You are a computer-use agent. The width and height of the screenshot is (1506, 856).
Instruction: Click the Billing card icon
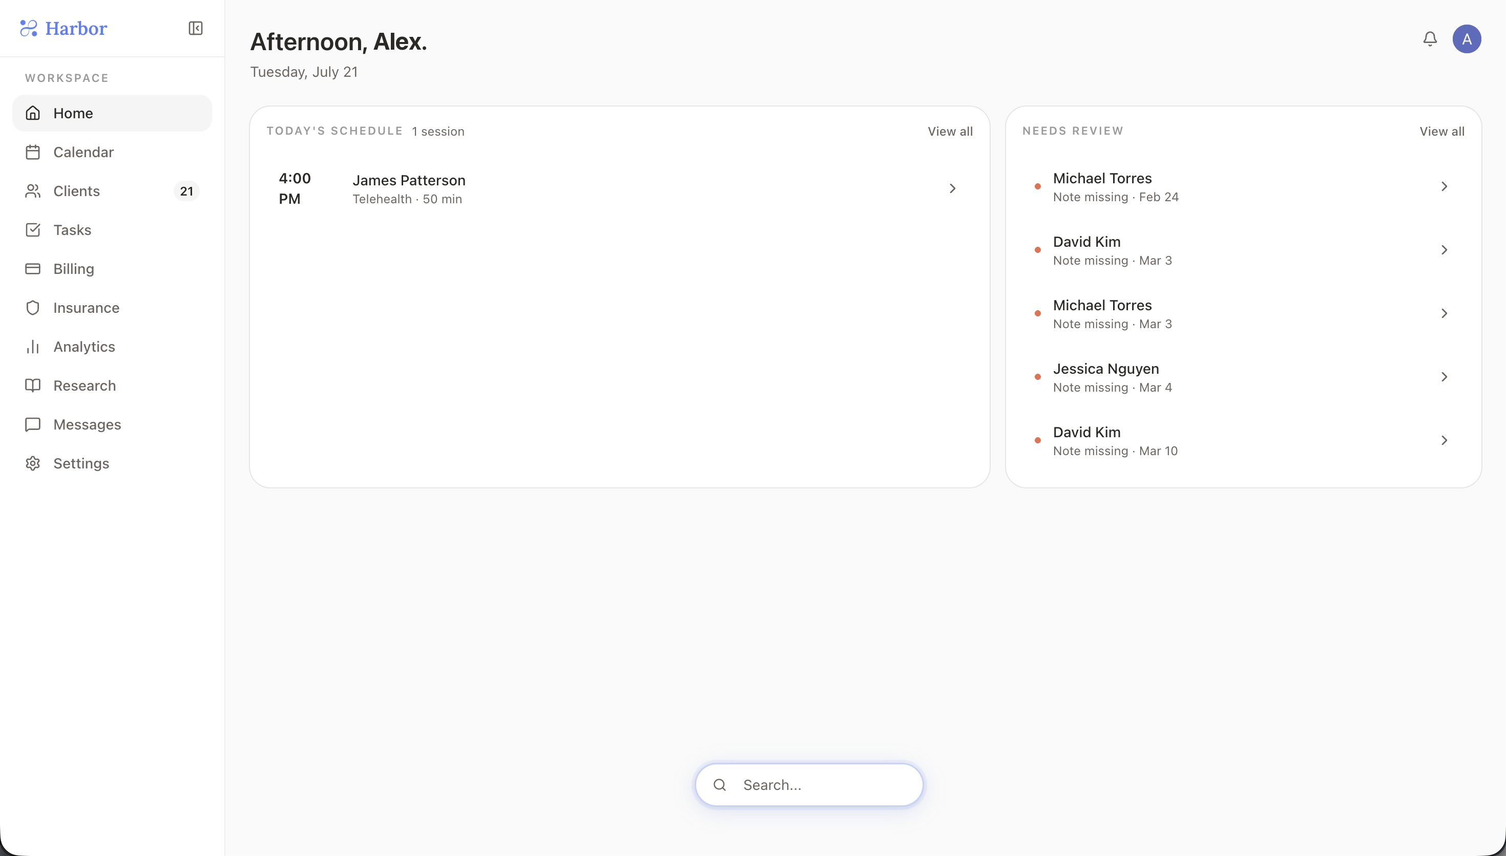[x=33, y=269]
